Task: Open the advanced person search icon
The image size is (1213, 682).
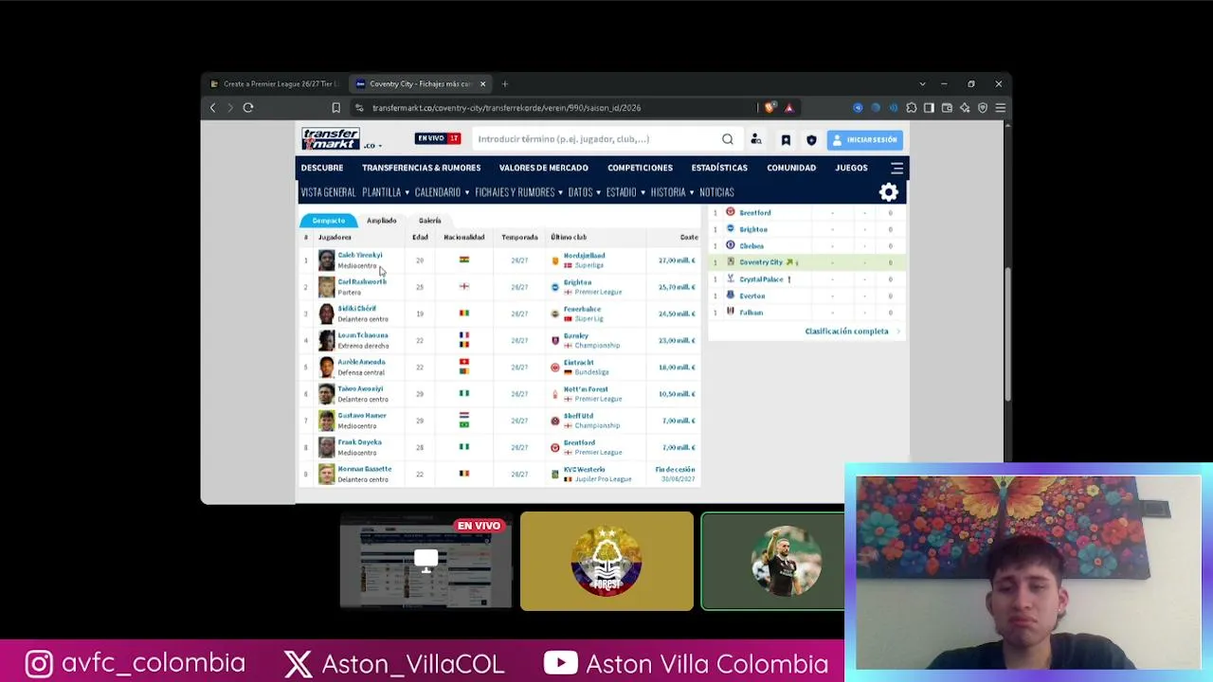Action: click(756, 139)
